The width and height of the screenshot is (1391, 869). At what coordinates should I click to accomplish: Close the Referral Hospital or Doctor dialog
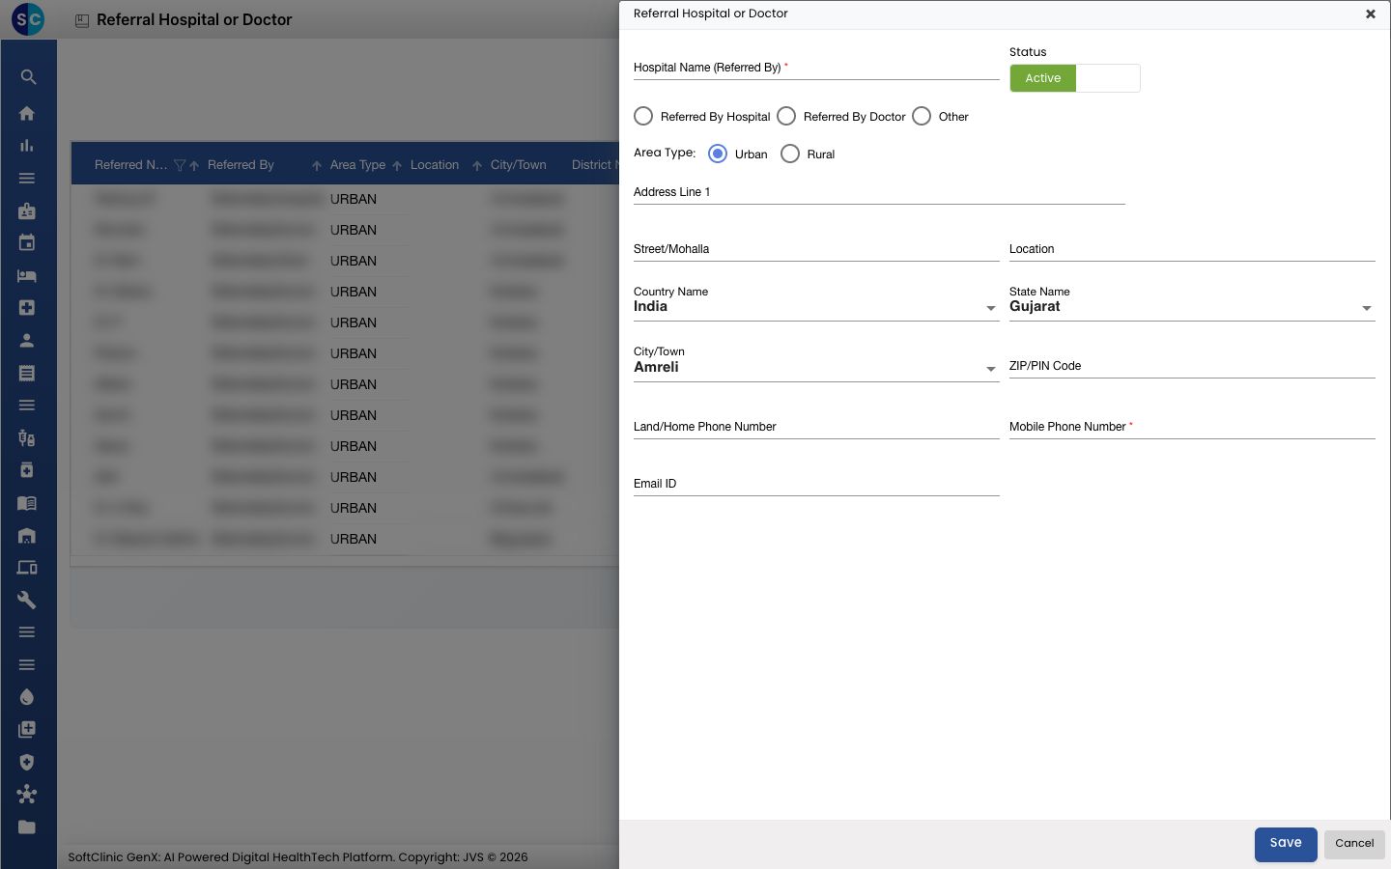(1371, 14)
